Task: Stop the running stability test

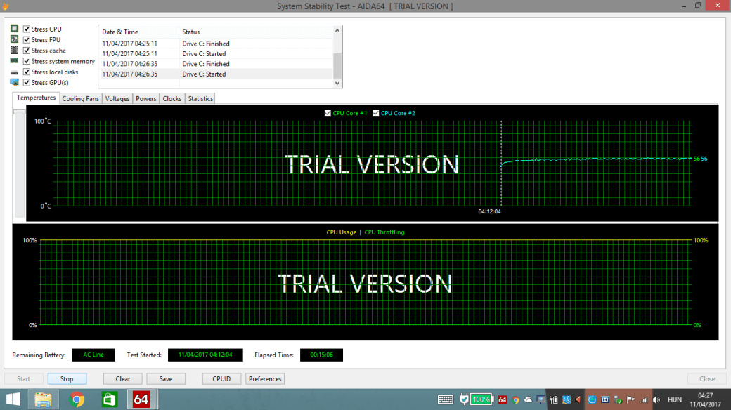Action: [67, 379]
